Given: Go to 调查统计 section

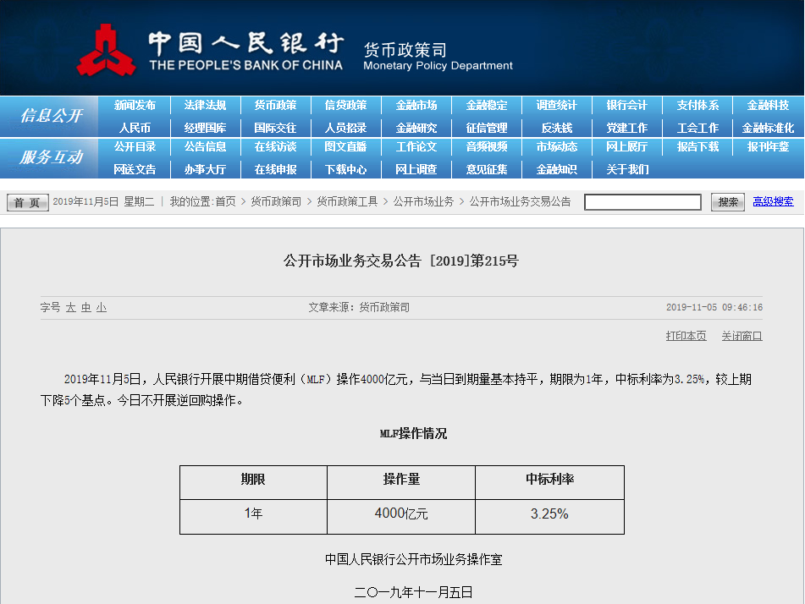Looking at the screenshot, I should [556, 105].
